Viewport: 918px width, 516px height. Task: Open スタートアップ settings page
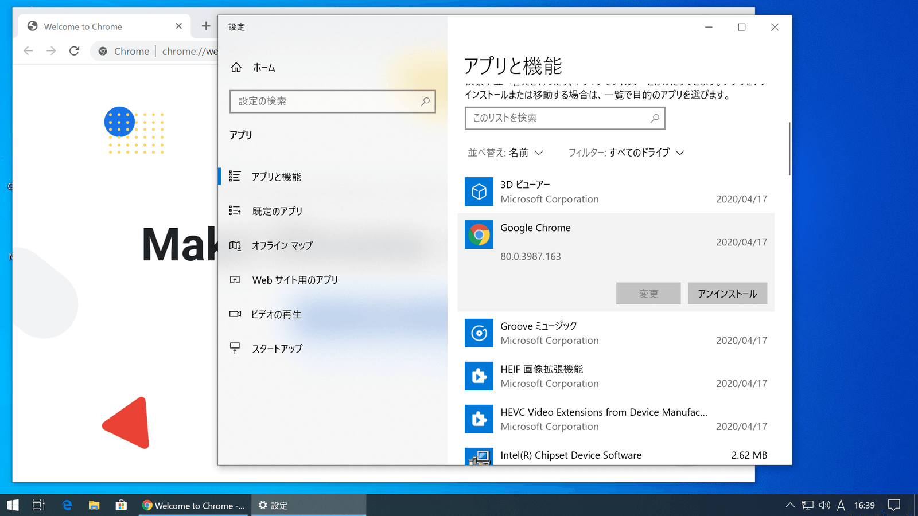(x=277, y=349)
